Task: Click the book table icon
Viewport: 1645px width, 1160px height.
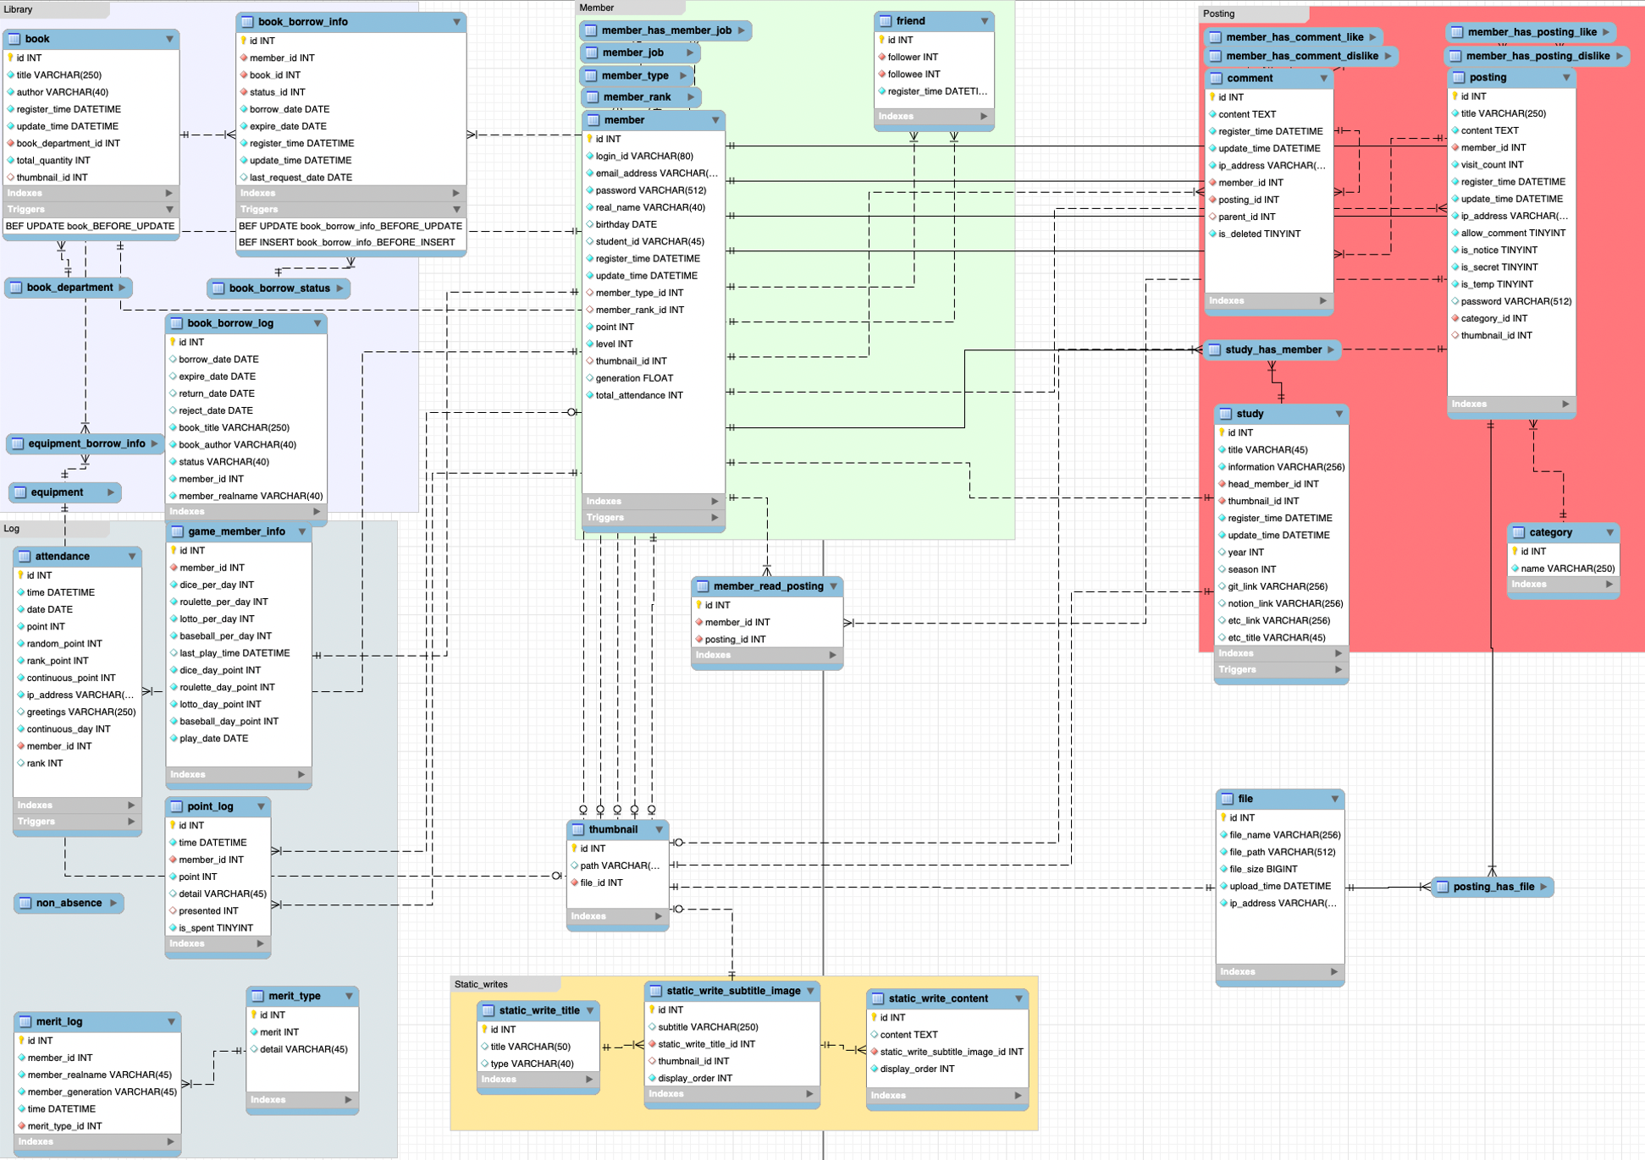Action: tap(14, 39)
